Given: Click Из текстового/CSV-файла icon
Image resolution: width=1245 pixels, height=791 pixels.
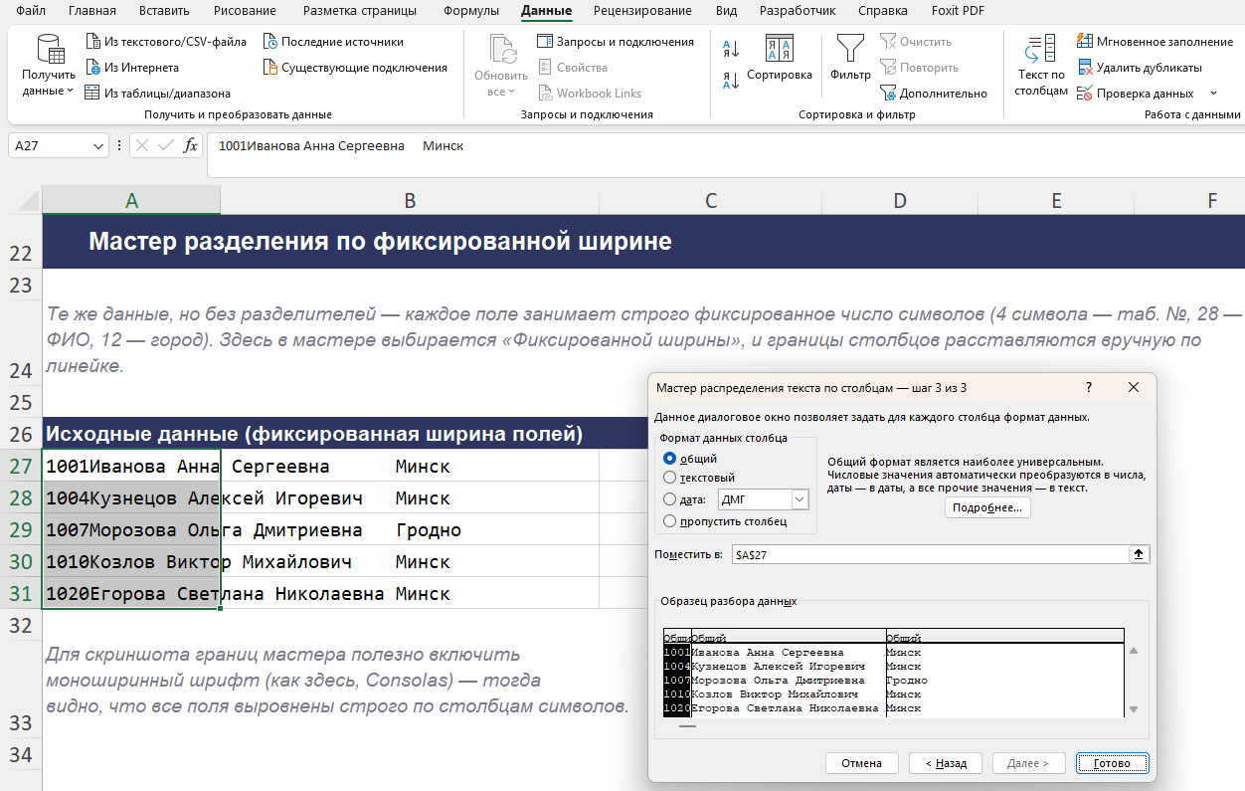Looking at the screenshot, I should 93,42.
